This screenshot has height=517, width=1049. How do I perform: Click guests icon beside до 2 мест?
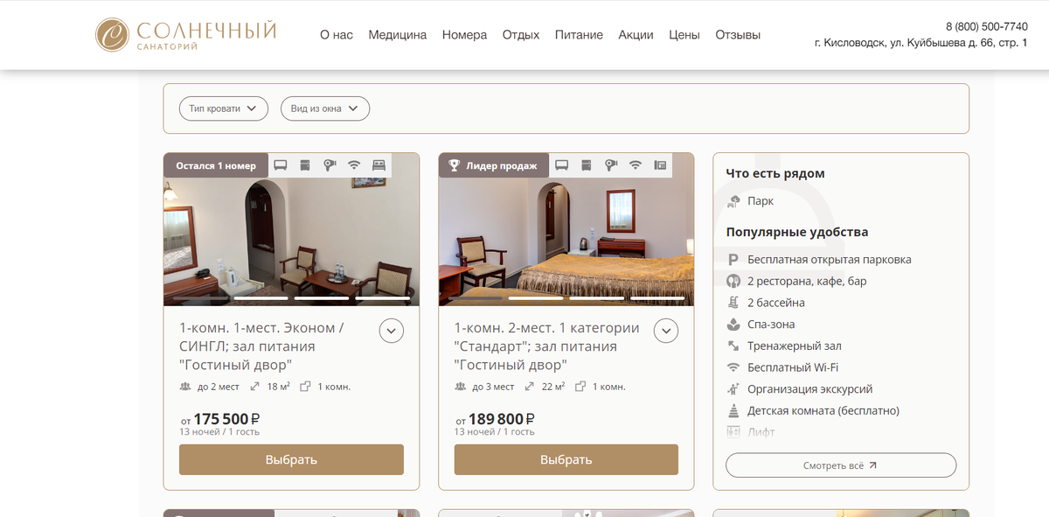click(184, 387)
